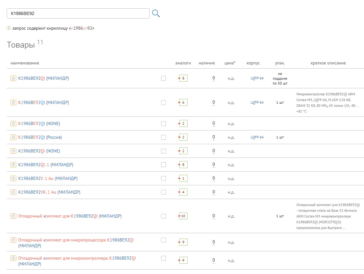Viewport: 364px width, 274px height.
Task: Expand the 6 analogs list
Action: (183, 102)
